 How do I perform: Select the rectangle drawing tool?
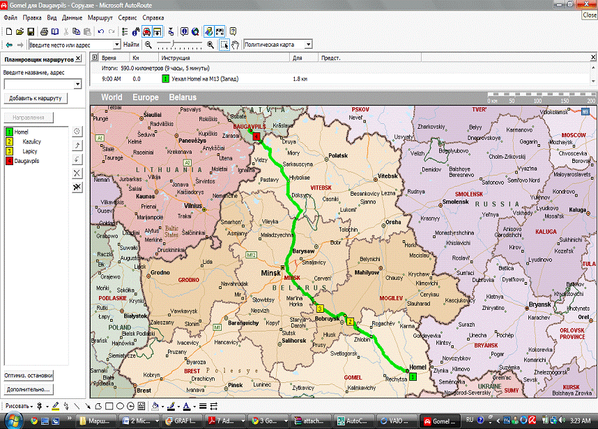tap(109, 406)
